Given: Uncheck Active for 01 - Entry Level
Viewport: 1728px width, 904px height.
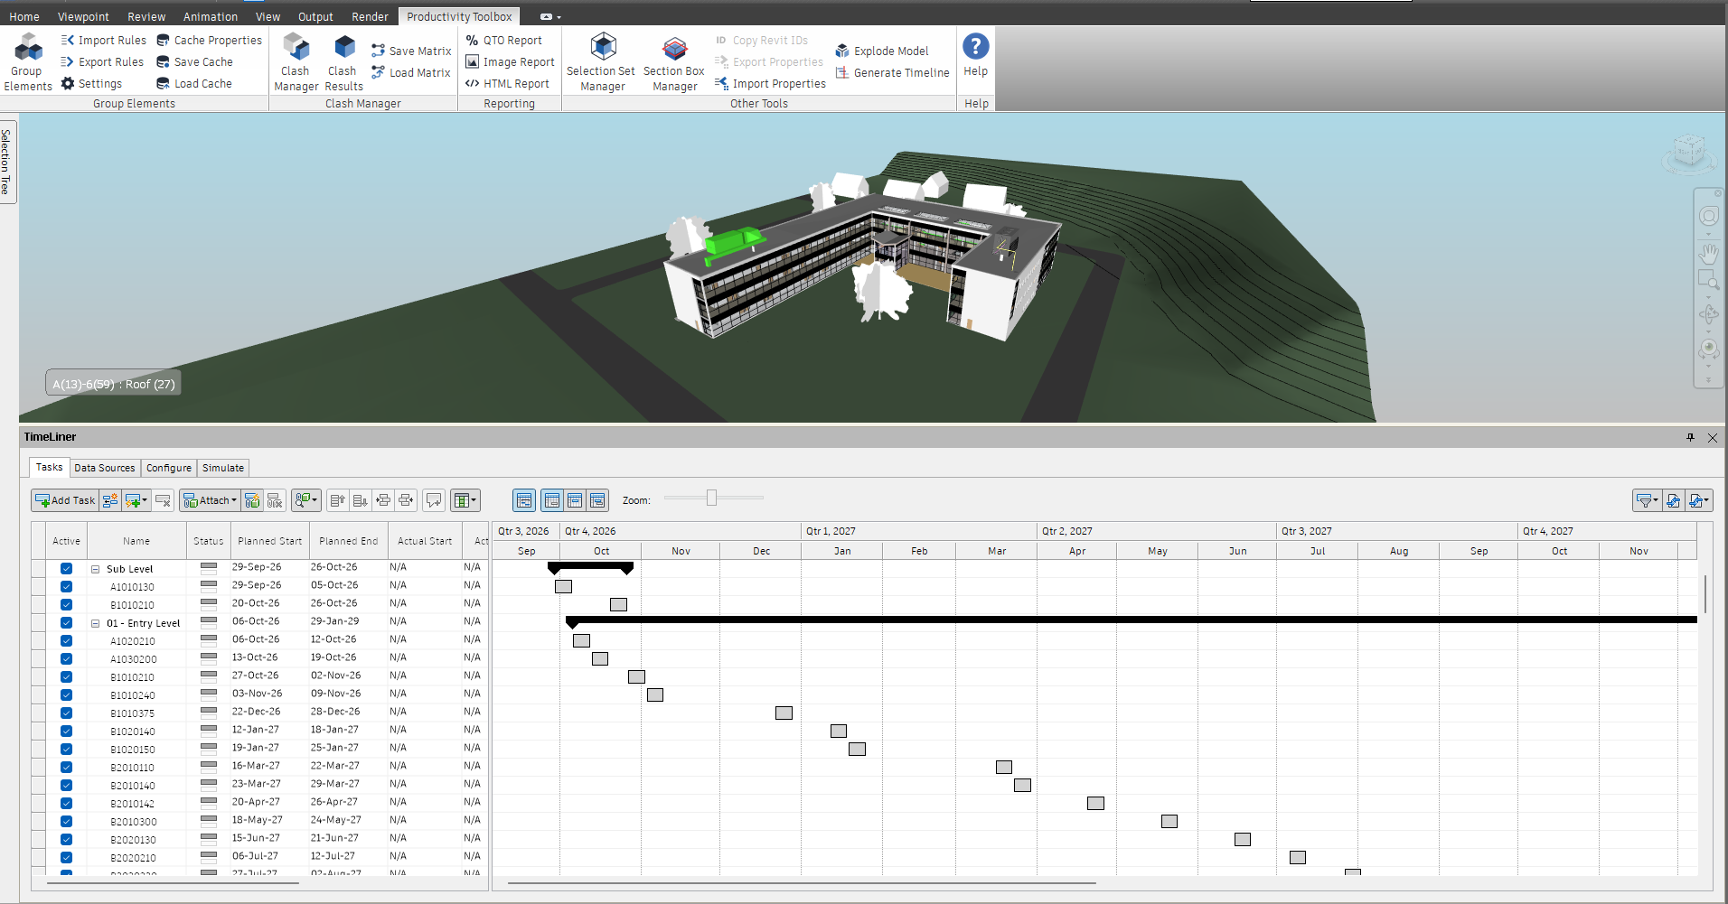Looking at the screenshot, I should tap(66, 623).
